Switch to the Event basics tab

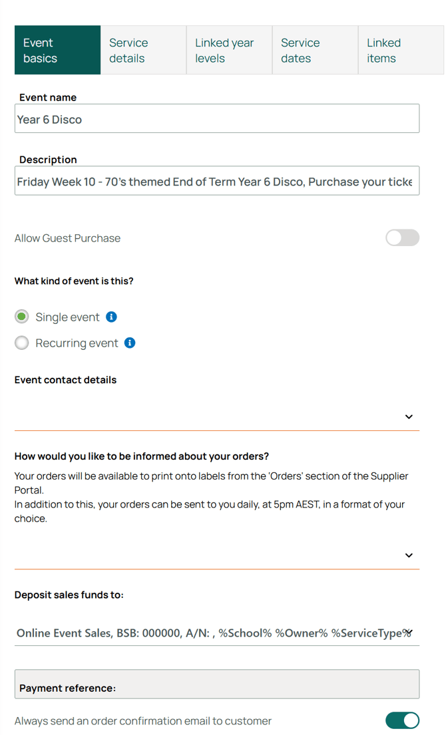pyautogui.click(x=57, y=51)
